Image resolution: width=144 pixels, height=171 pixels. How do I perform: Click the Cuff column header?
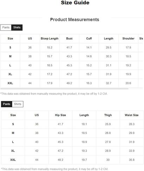(89, 39)
